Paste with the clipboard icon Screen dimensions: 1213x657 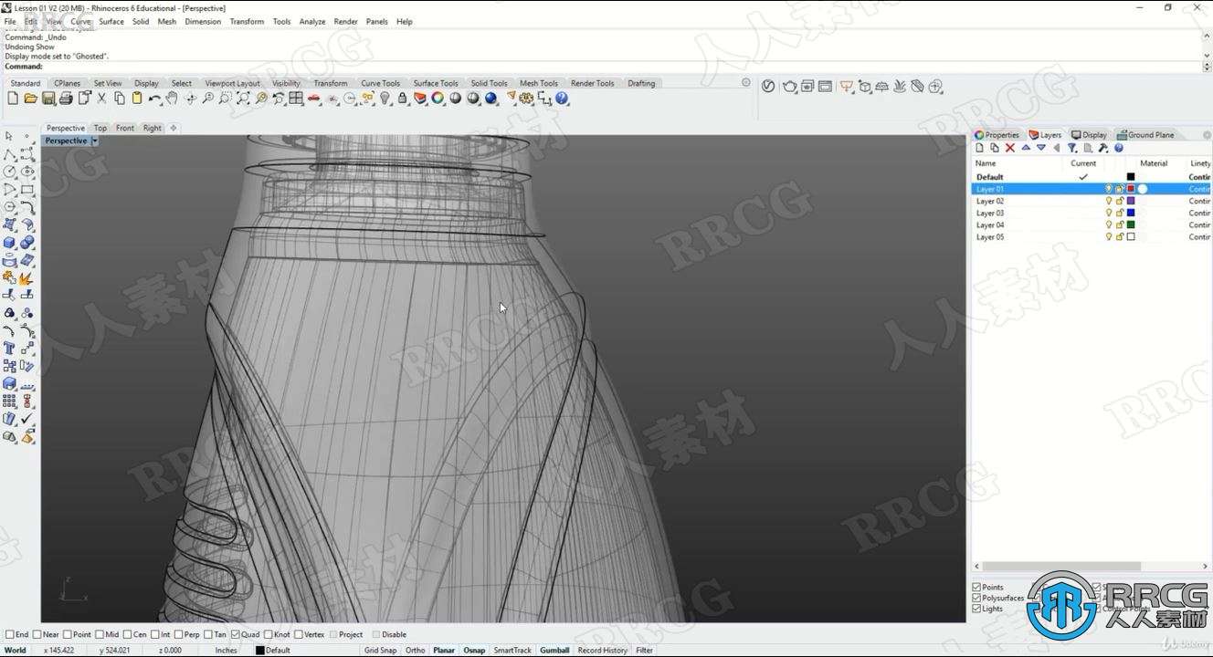(x=137, y=99)
